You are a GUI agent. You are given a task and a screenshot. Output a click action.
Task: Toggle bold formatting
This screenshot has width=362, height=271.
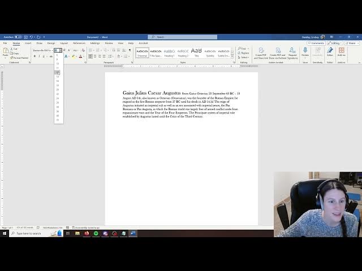point(34,56)
